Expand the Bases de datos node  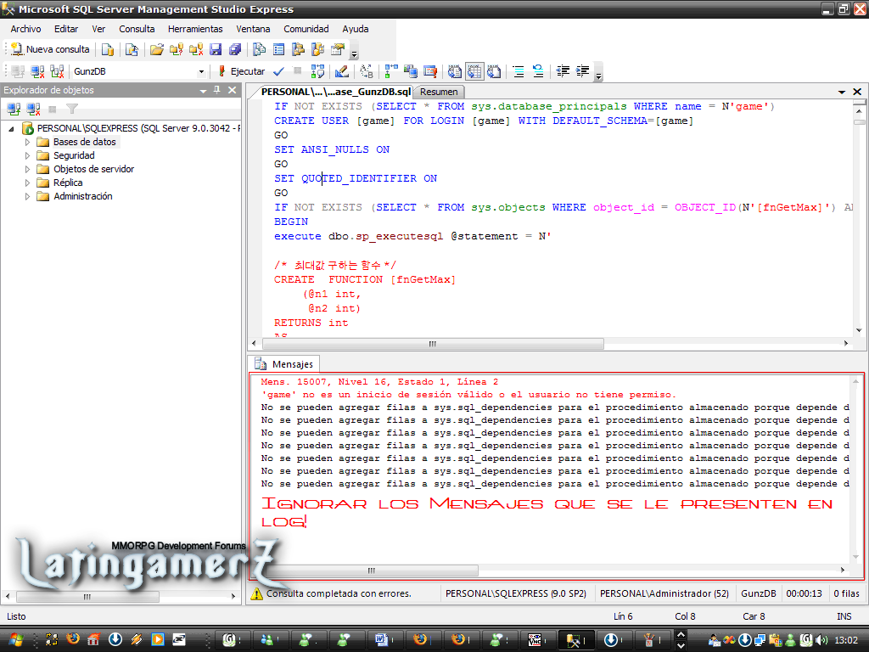[28, 142]
